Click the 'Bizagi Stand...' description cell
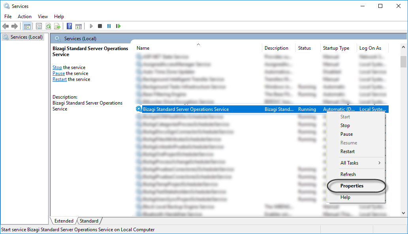 tap(279, 109)
